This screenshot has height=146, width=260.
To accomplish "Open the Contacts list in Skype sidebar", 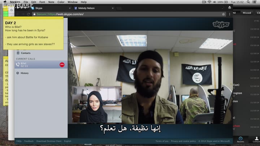I will pos(25,53).
